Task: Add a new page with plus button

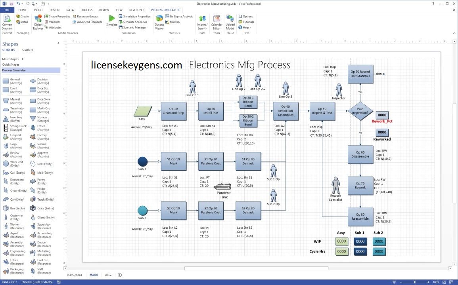Action: [120, 275]
